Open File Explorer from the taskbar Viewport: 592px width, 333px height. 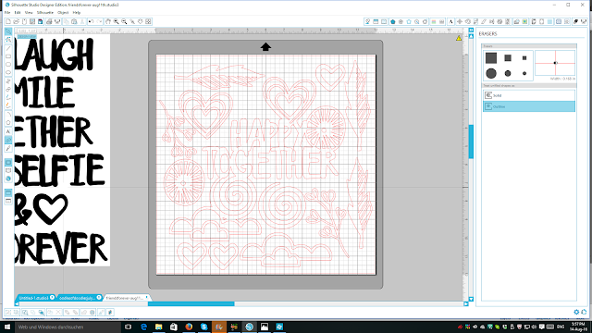click(x=158, y=327)
